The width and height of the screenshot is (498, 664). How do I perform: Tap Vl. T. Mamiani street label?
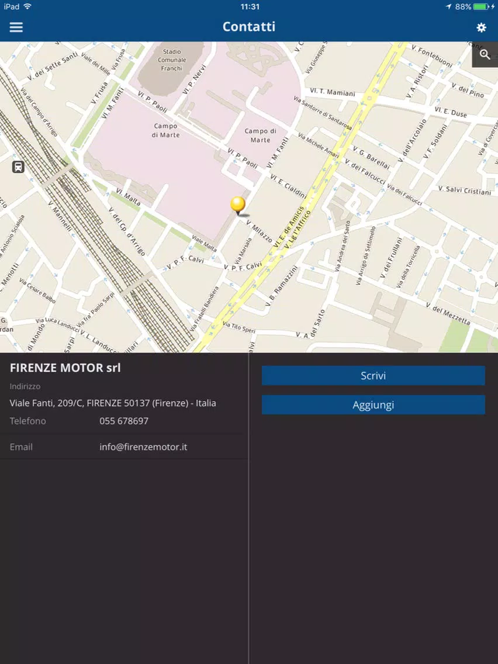point(333,92)
